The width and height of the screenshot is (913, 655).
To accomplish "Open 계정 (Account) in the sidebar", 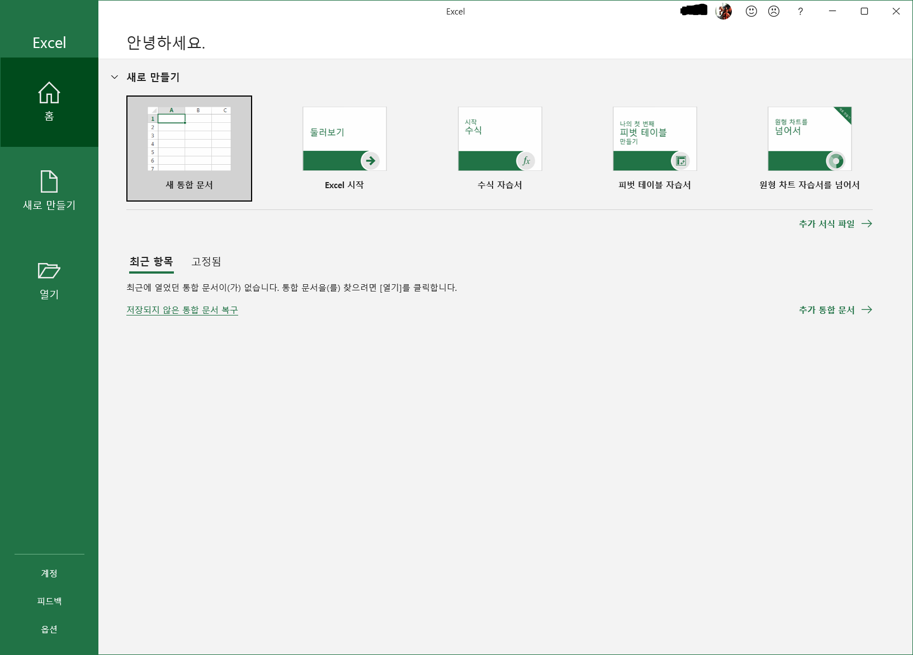I will [49, 573].
